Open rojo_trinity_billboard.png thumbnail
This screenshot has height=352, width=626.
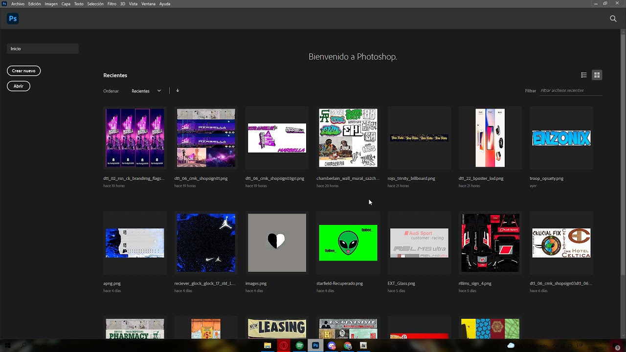click(x=419, y=138)
